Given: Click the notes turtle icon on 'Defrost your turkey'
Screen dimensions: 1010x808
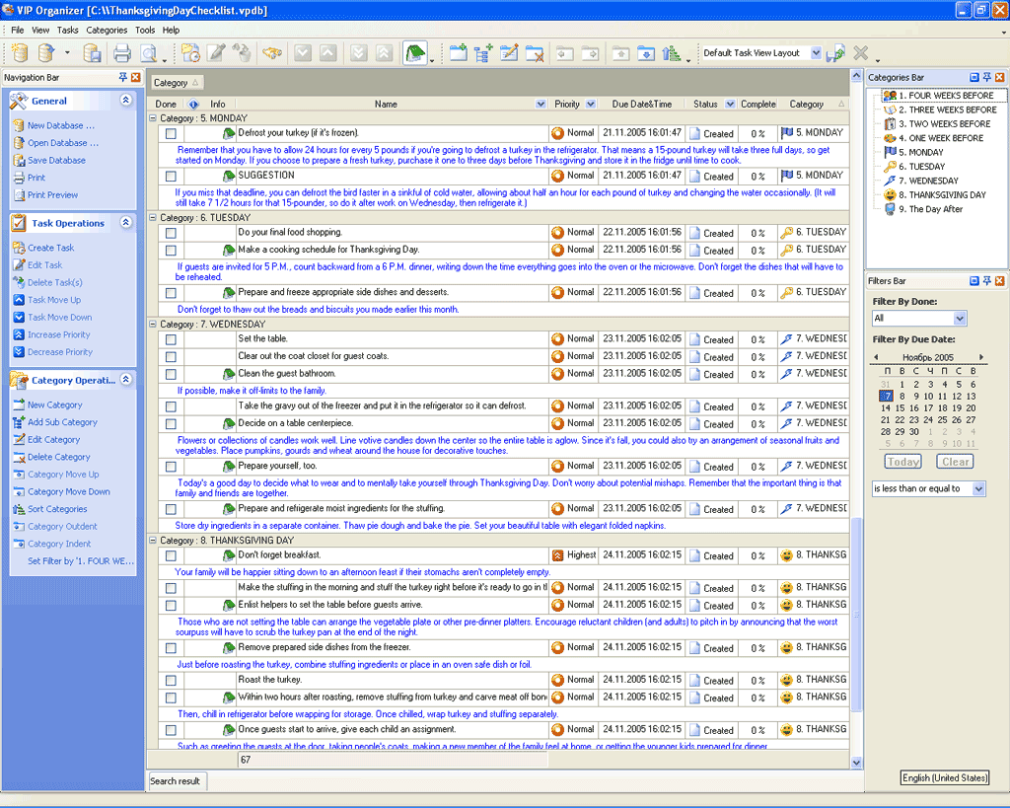Looking at the screenshot, I should pos(228,133).
